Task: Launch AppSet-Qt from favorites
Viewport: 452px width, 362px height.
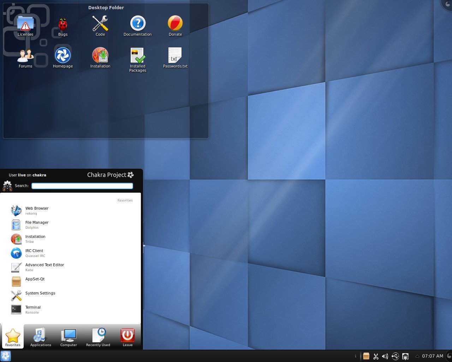Action: 71,281
